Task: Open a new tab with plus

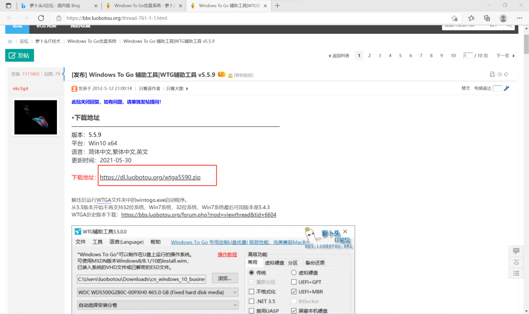Action: (x=277, y=6)
